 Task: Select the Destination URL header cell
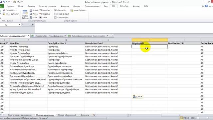click(x=184, y=43)
